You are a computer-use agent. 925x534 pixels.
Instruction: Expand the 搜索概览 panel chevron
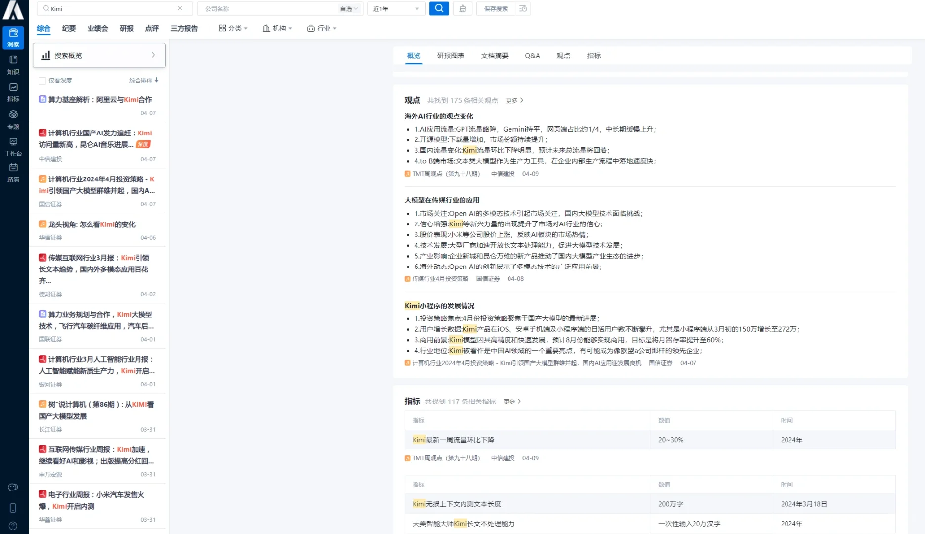point(153,55)
